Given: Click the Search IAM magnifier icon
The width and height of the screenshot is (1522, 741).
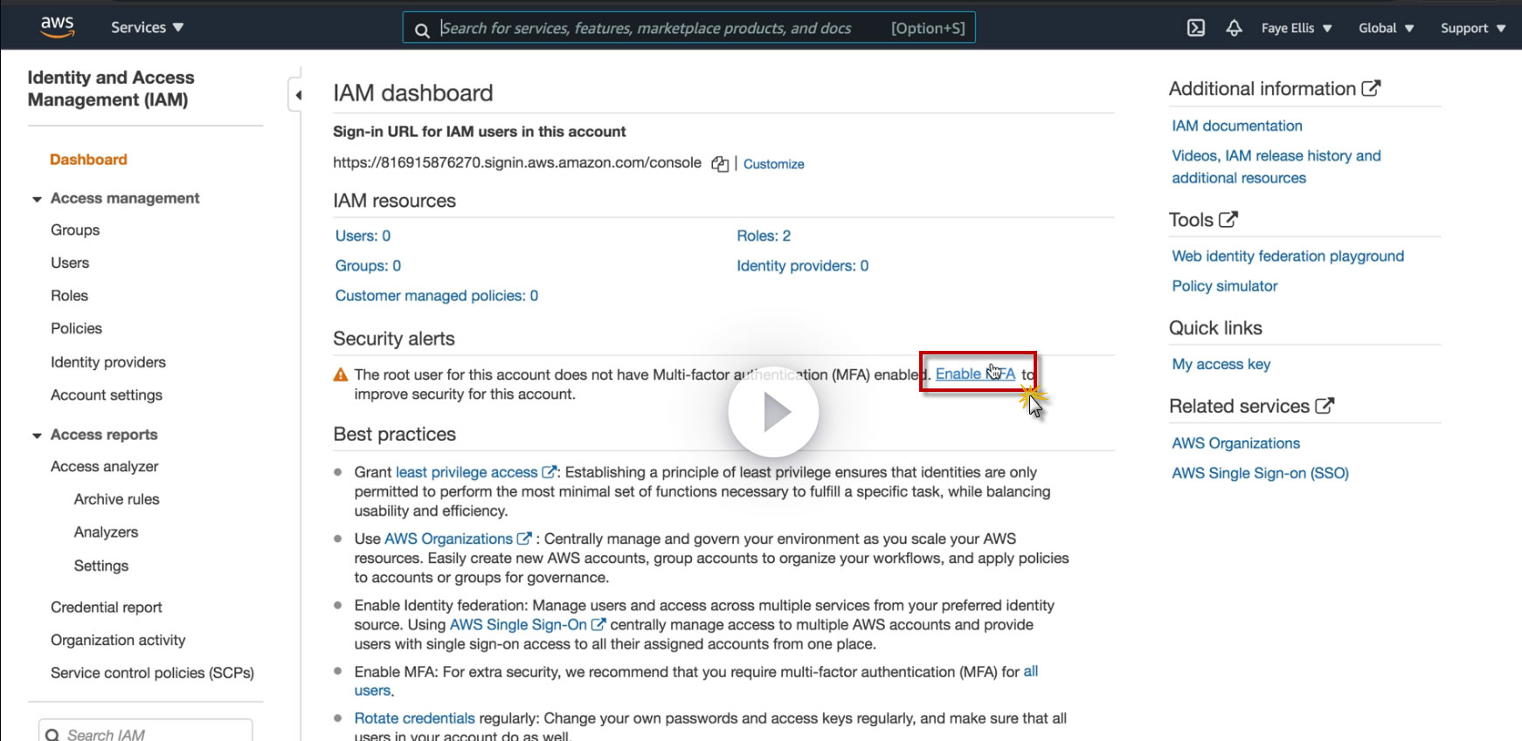Looking at the screenshot, I should pyautogui.click(x=52, y=736).
